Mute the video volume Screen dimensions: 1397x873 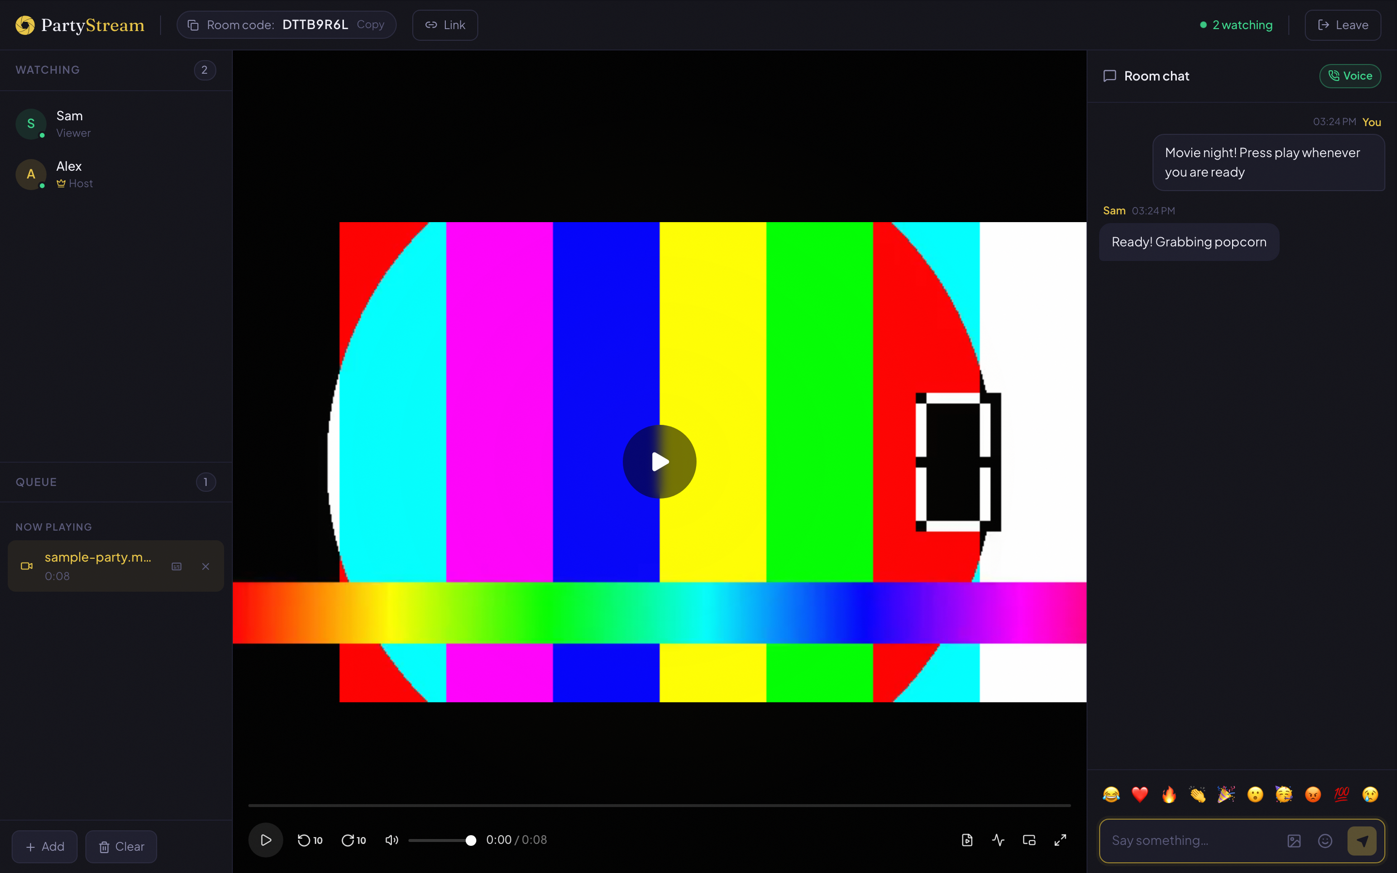pos(391,840)
